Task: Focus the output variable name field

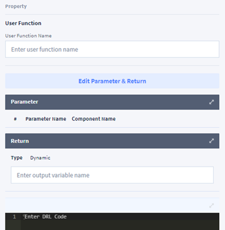Action: point(112,175)
